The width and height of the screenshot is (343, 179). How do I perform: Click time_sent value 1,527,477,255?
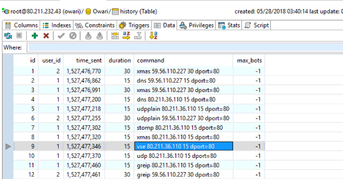(x=84, y=118)
